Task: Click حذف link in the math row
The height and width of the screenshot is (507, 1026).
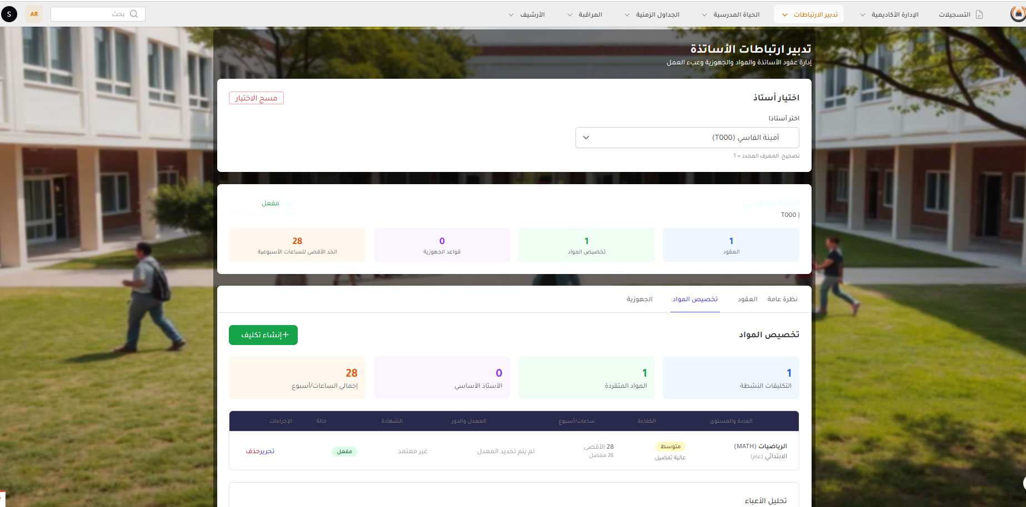Action: pos(253,451)
